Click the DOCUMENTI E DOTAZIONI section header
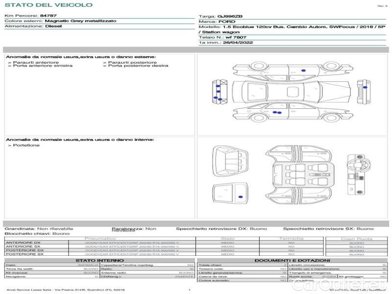Image resolution: width=392 pixels, height=294 pixels. click(x=292, y=260)
